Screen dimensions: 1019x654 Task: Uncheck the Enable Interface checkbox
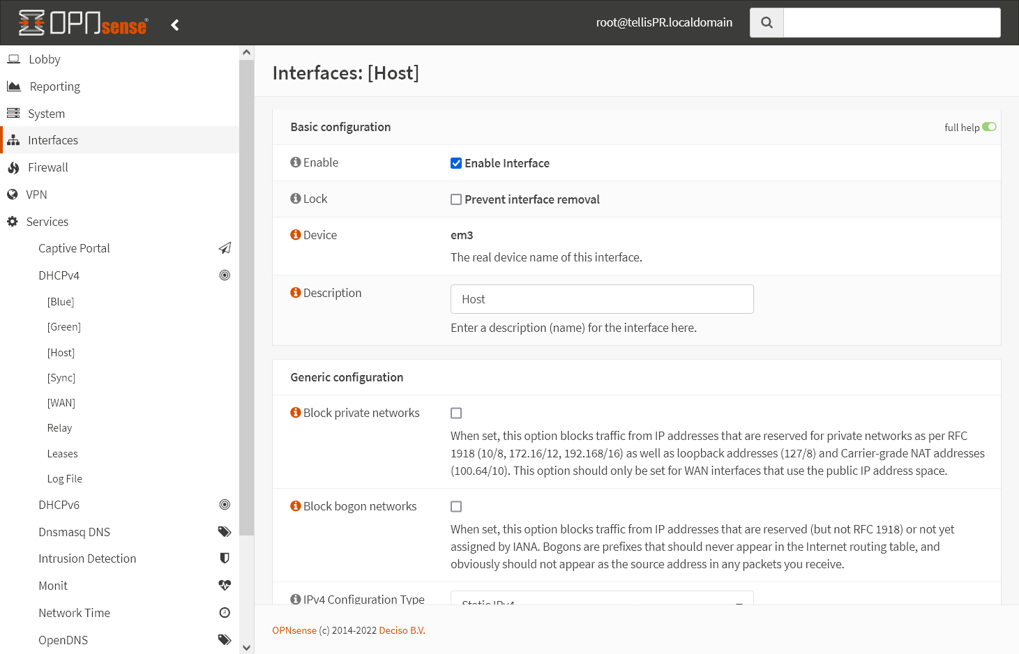[456, 163]
